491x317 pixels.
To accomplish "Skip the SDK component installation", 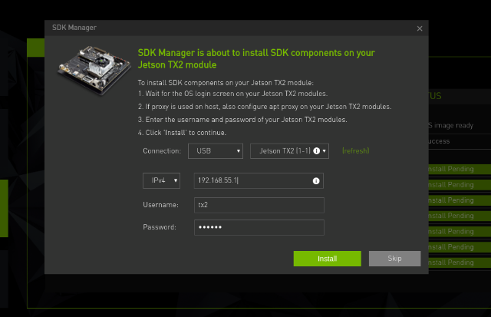I will pos(394,259).
